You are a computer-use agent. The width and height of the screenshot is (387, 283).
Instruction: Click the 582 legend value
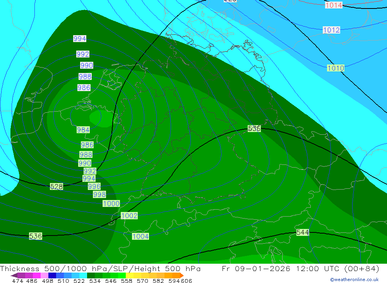[158, 281]
